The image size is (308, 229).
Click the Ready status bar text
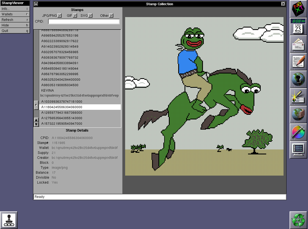(x=40, y=197)
